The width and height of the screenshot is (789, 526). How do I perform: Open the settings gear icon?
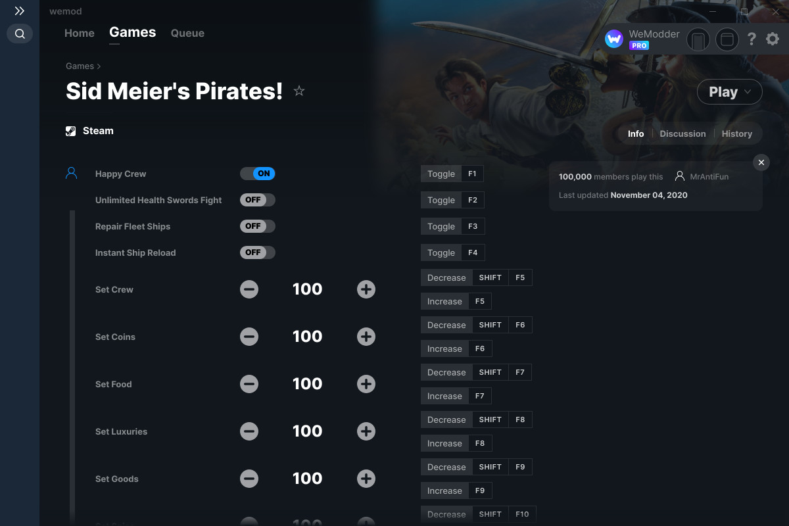click(x=773, y=39)
